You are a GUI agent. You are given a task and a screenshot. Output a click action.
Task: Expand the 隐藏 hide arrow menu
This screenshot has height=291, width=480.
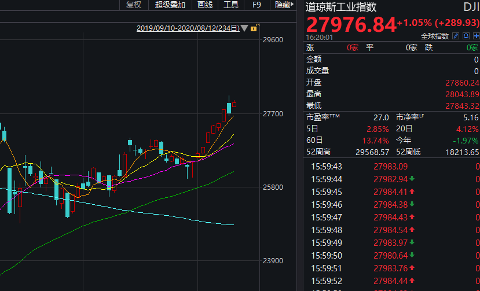click(284, 5)
